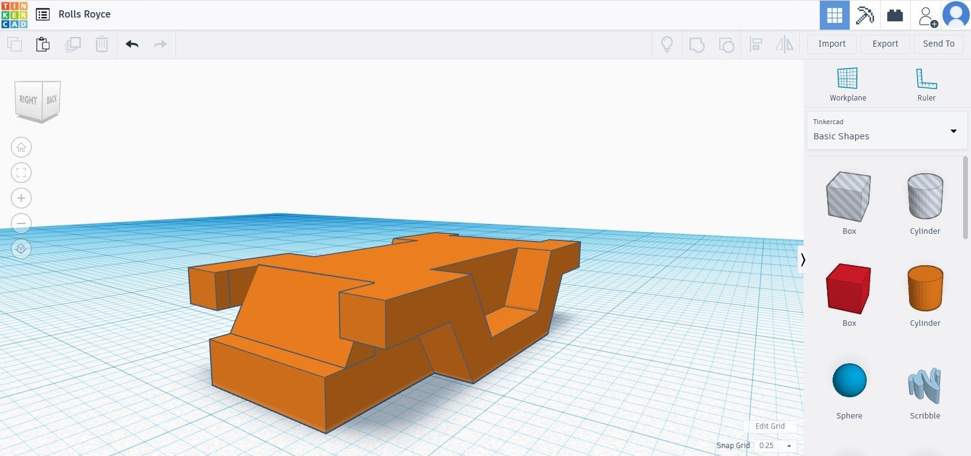Image resolution: width=971 pixels, height=456 pixels.
Task: Click the Edit Grid button
Action: pos(770,426)
